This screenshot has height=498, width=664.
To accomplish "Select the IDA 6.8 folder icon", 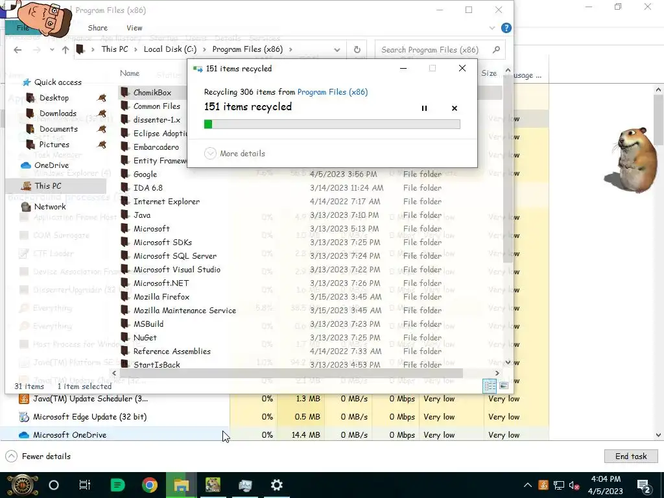I will click(125, 187).
